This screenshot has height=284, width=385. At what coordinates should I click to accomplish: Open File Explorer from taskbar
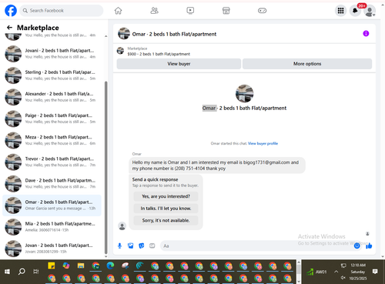[81, 266]
